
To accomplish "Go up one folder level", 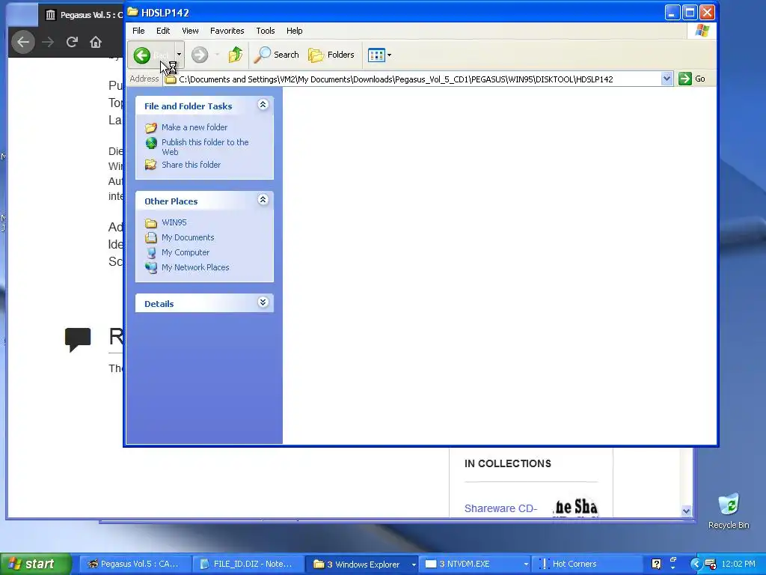I will point(236,55).
